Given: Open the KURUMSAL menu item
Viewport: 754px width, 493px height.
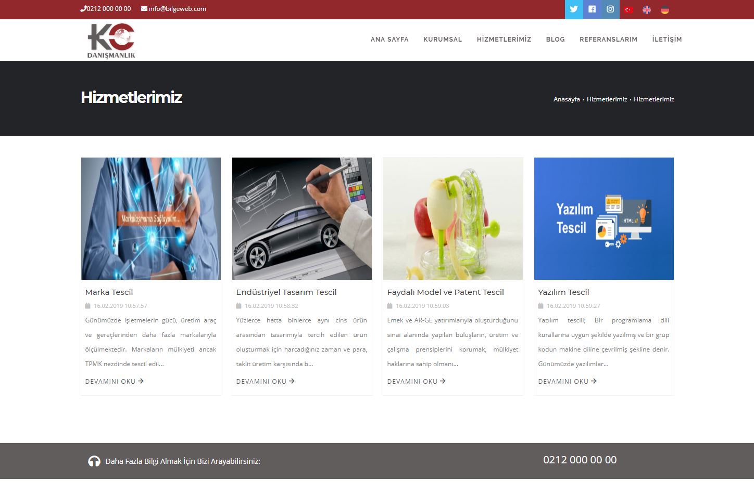Looking at the screenshot, I should tap(443, 40).
